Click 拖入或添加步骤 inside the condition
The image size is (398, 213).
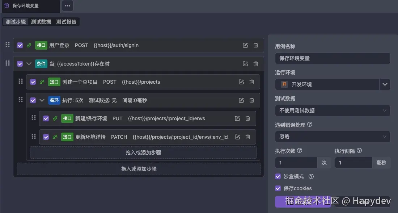(x=139, y=169)
